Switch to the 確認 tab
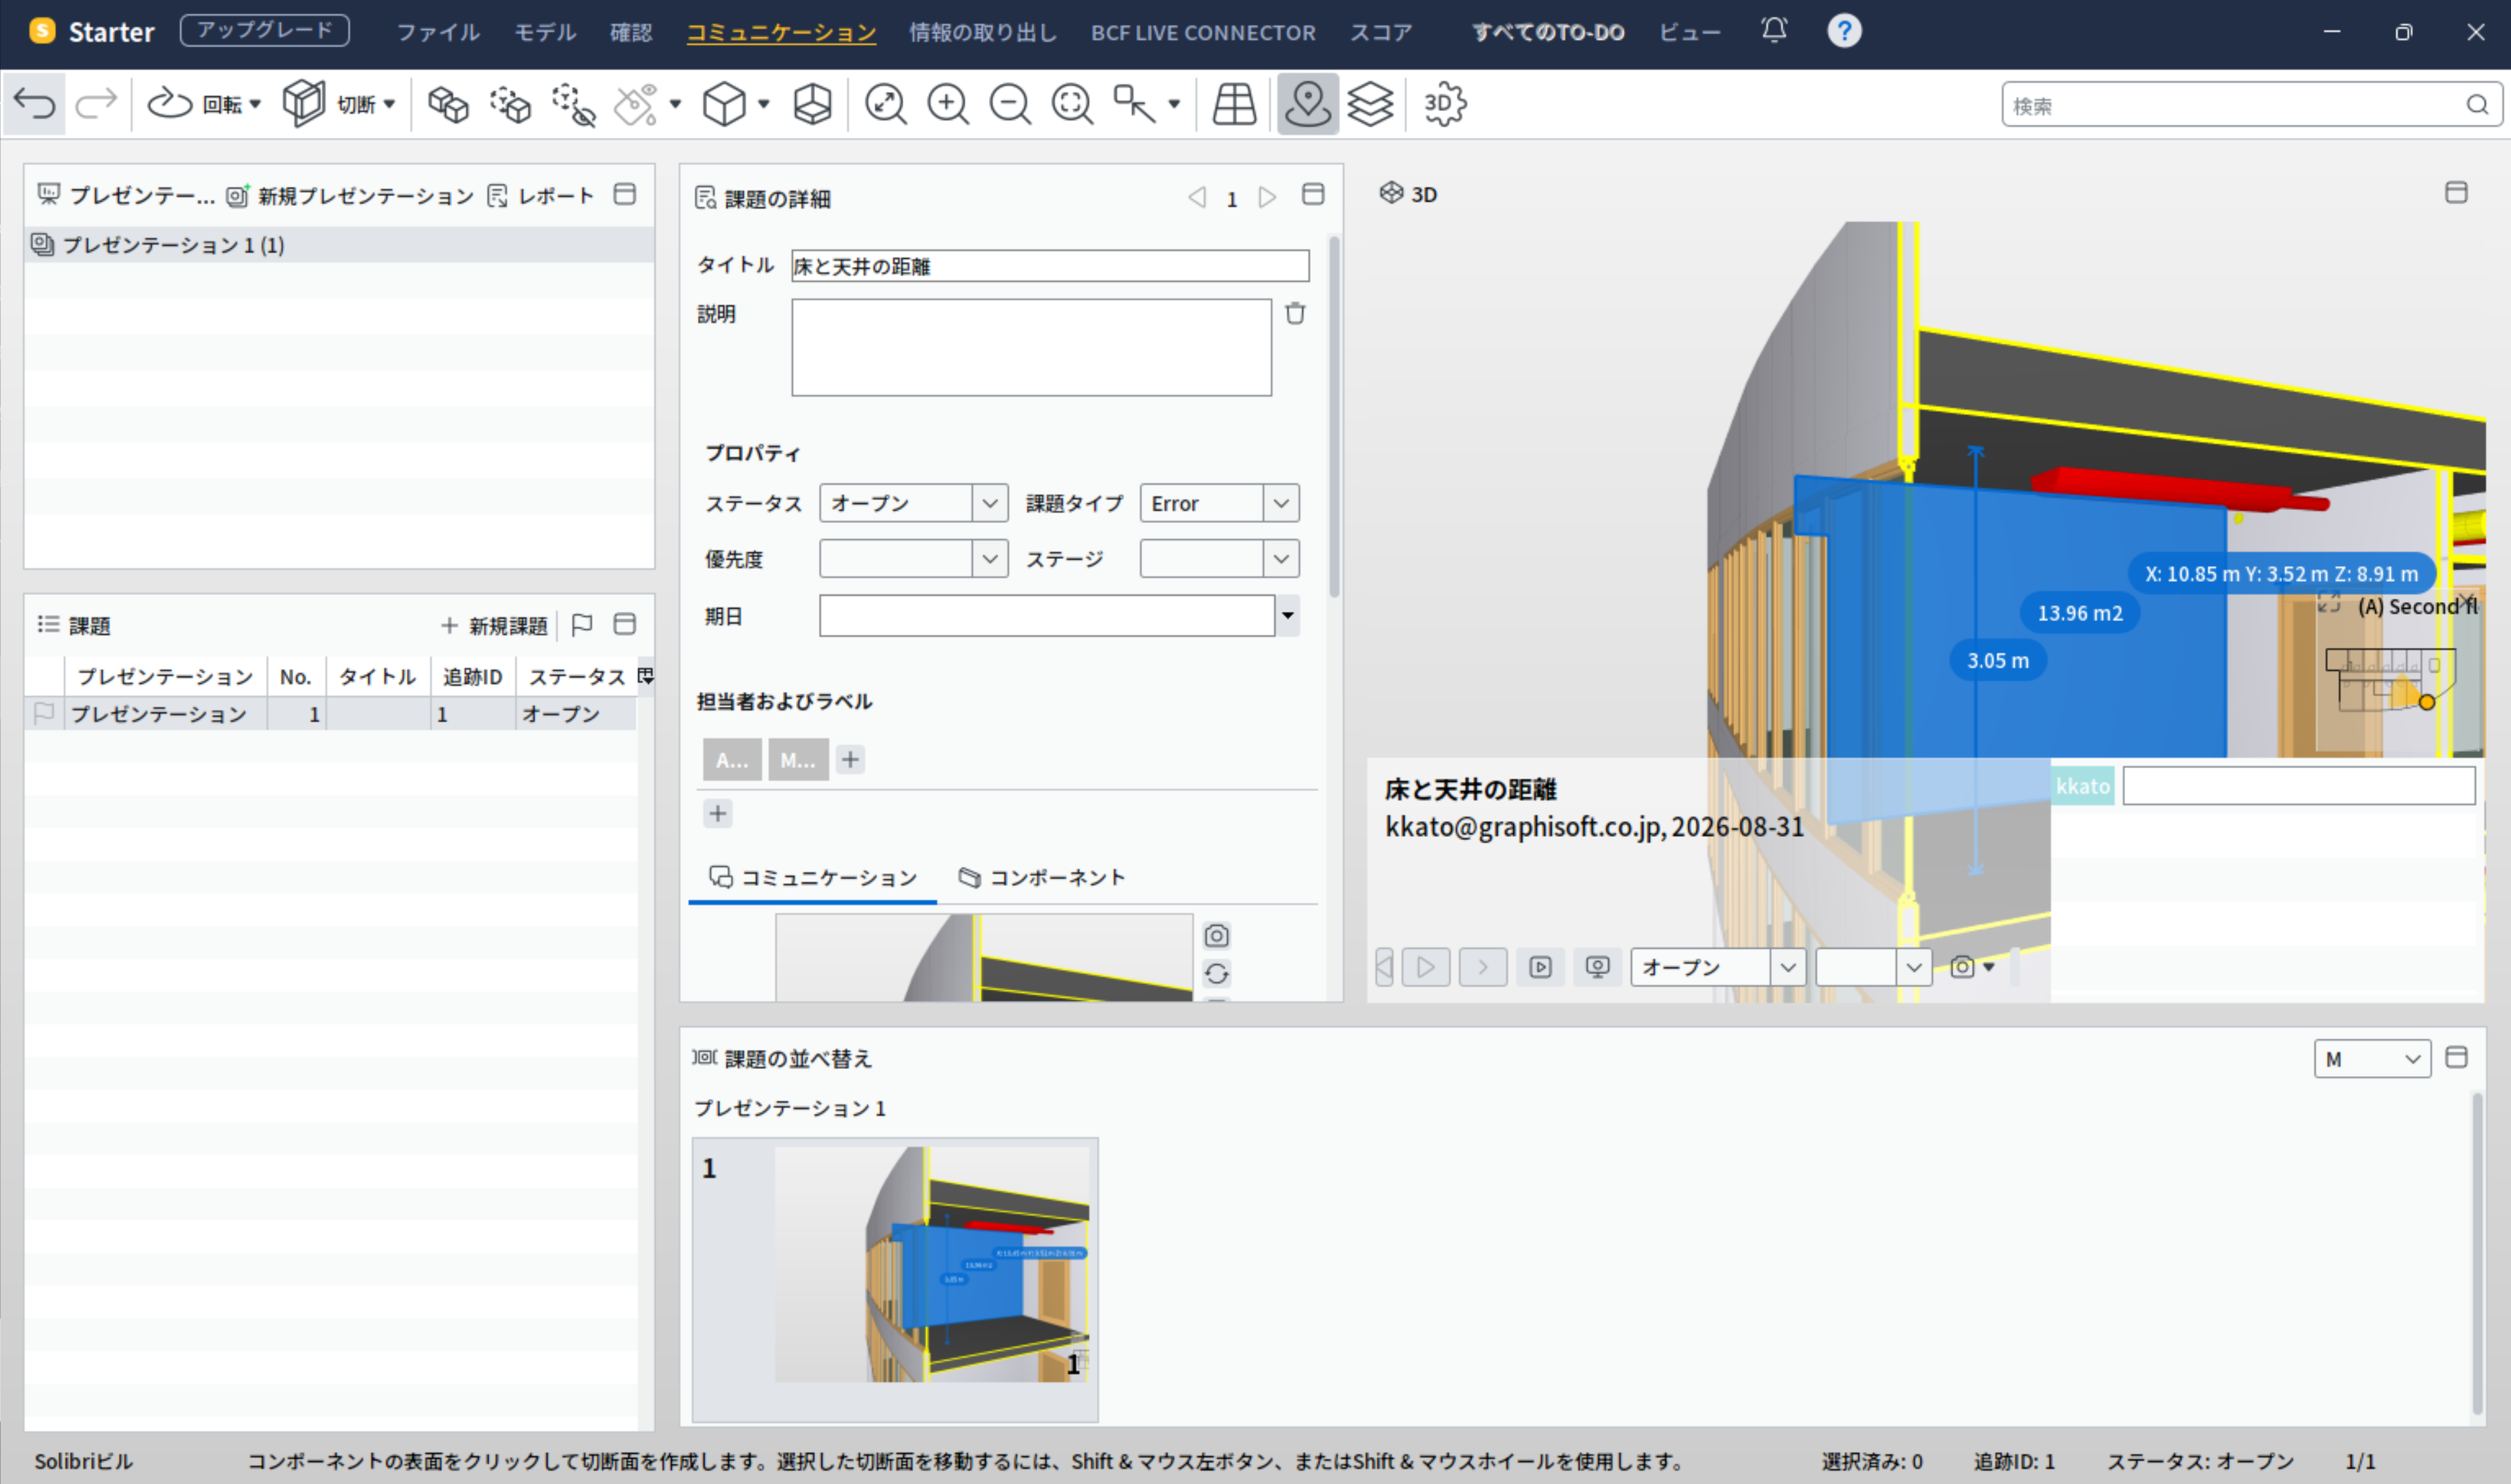 (631, 32)
